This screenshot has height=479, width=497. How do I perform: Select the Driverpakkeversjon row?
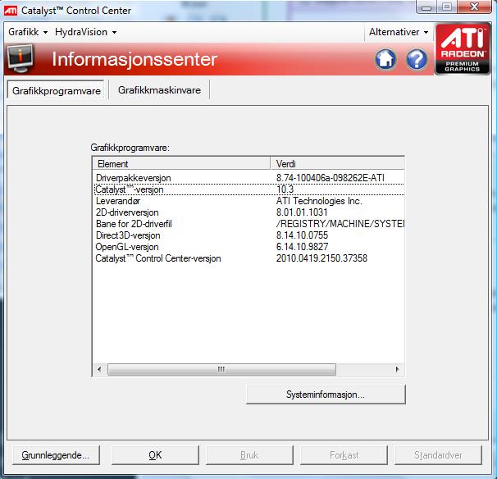(x=248, y=178)
